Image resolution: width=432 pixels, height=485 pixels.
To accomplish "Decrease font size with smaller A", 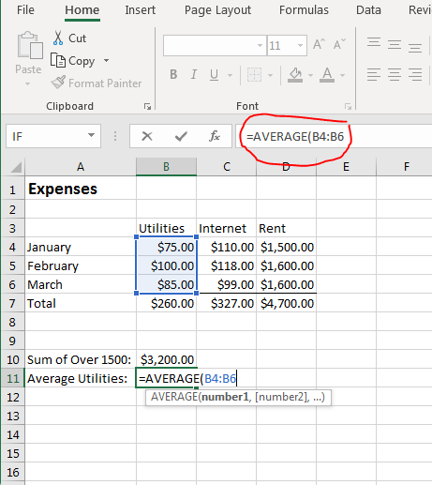I will pyautogui.click(x=339, y=44).
